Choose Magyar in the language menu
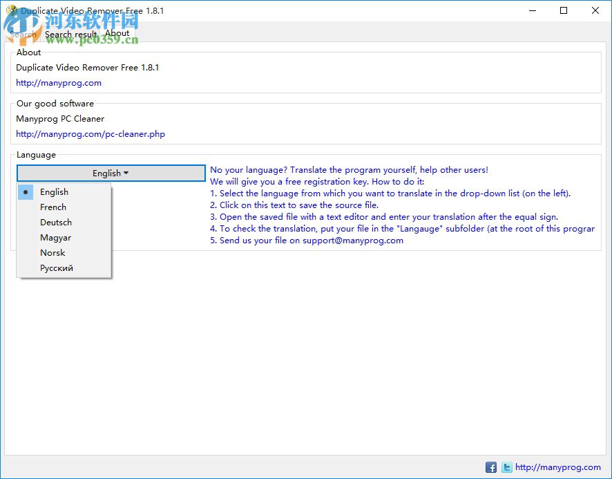This screenshot has height=479, width=612. click(55, 237)
